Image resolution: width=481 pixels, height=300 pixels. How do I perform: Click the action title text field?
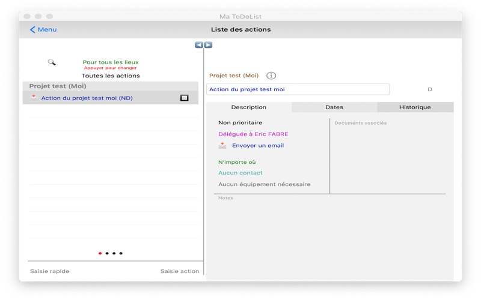coord(298,89)
